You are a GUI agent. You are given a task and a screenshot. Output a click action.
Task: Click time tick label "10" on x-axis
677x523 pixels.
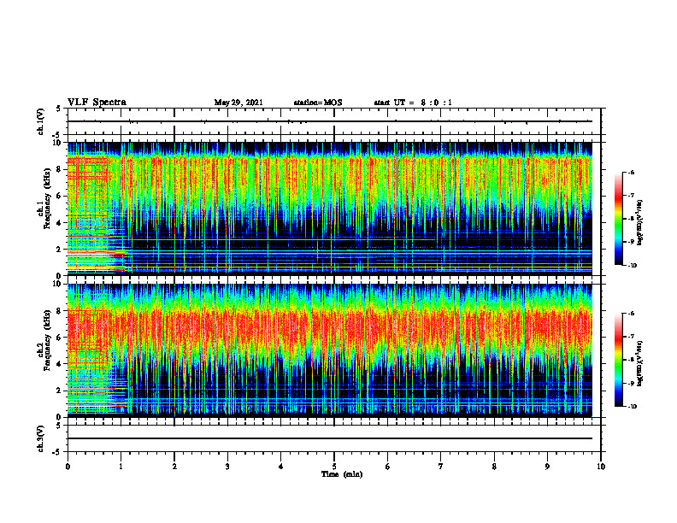pos(601,467)
